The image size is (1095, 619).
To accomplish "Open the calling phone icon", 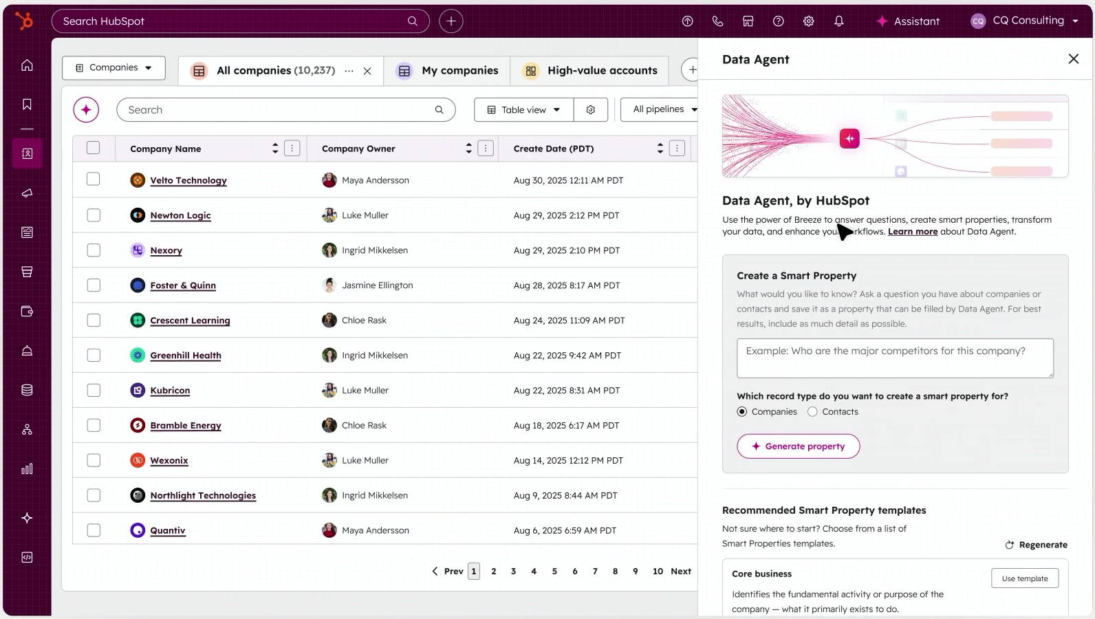I will coord(717,21).
